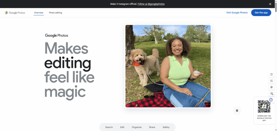
Task: Open the colorful apps grid icon
Action: pyautogui.click(x=272, y=94)
